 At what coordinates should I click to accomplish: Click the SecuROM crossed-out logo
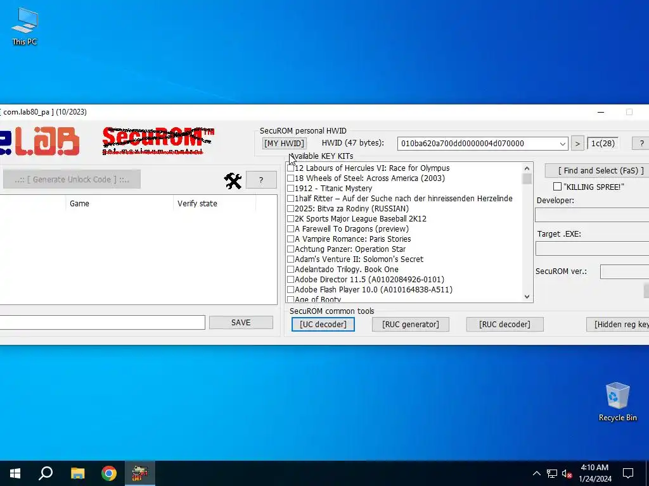158,141
